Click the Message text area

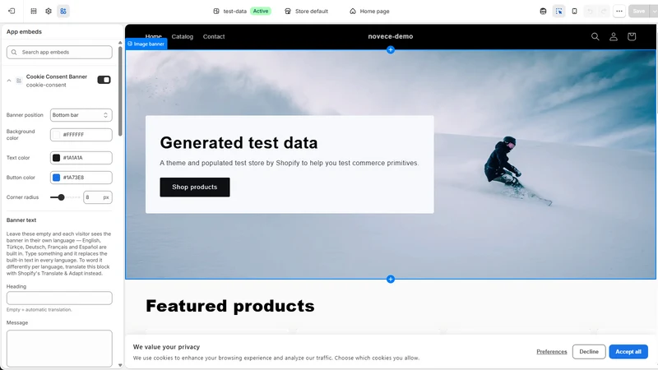[x=59, y=348]
